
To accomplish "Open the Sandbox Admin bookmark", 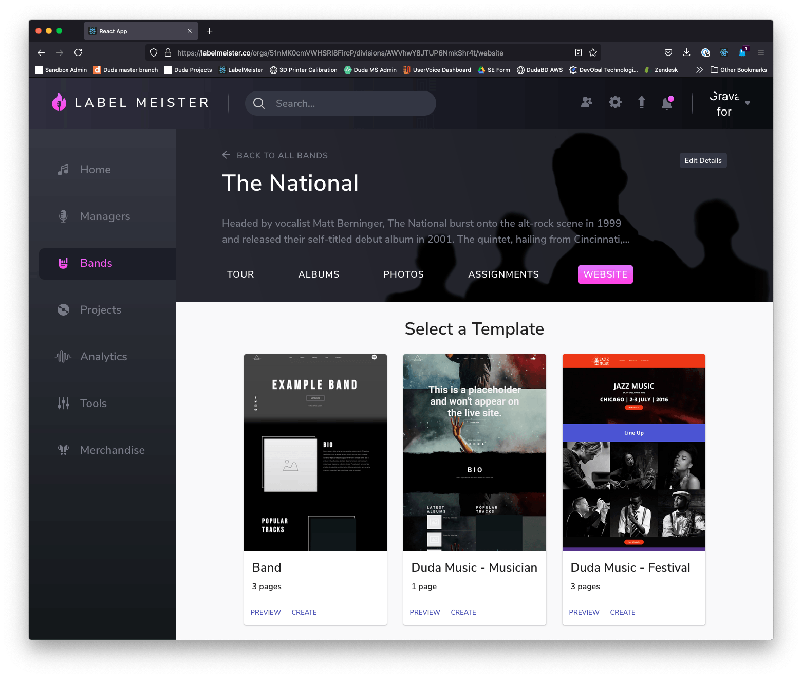I will (x=61, y=70).
